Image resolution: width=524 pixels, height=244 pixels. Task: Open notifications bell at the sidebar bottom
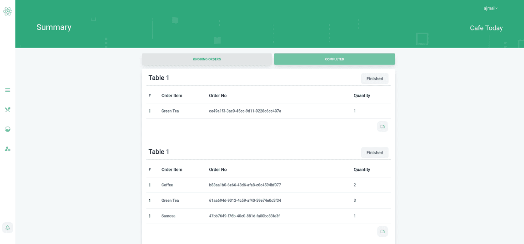click(x=8, y=228)
